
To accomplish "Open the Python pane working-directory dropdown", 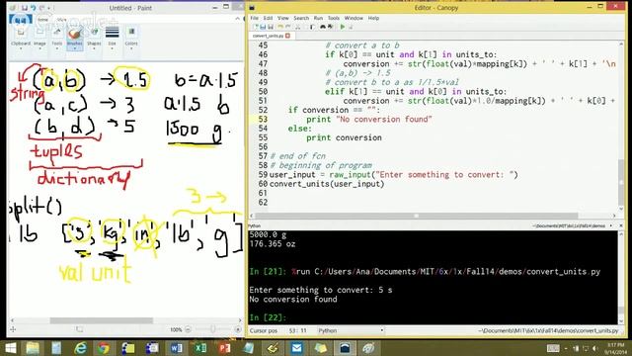I will [x=611, y=226].
